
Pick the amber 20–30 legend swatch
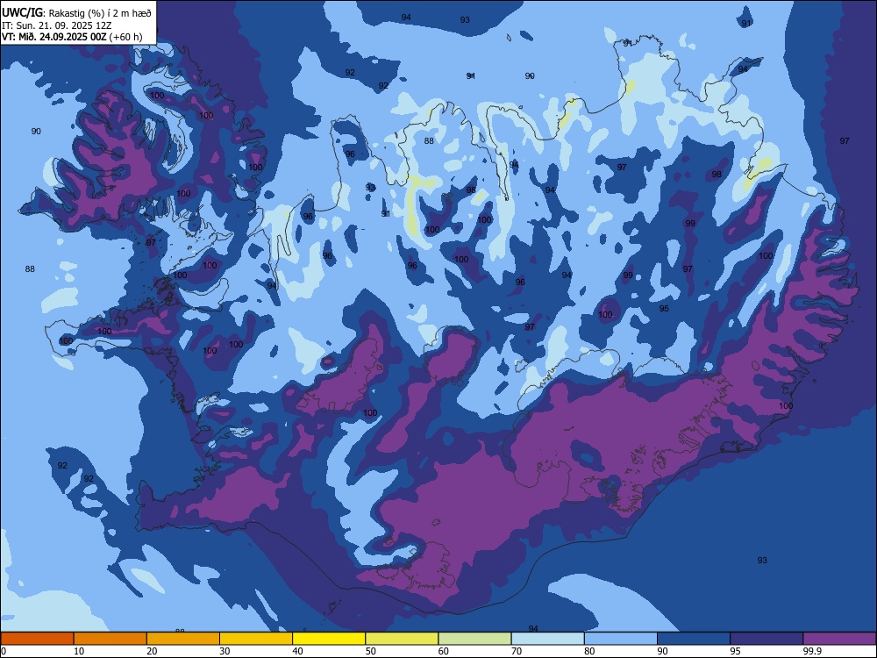click(x=183, y=639)
